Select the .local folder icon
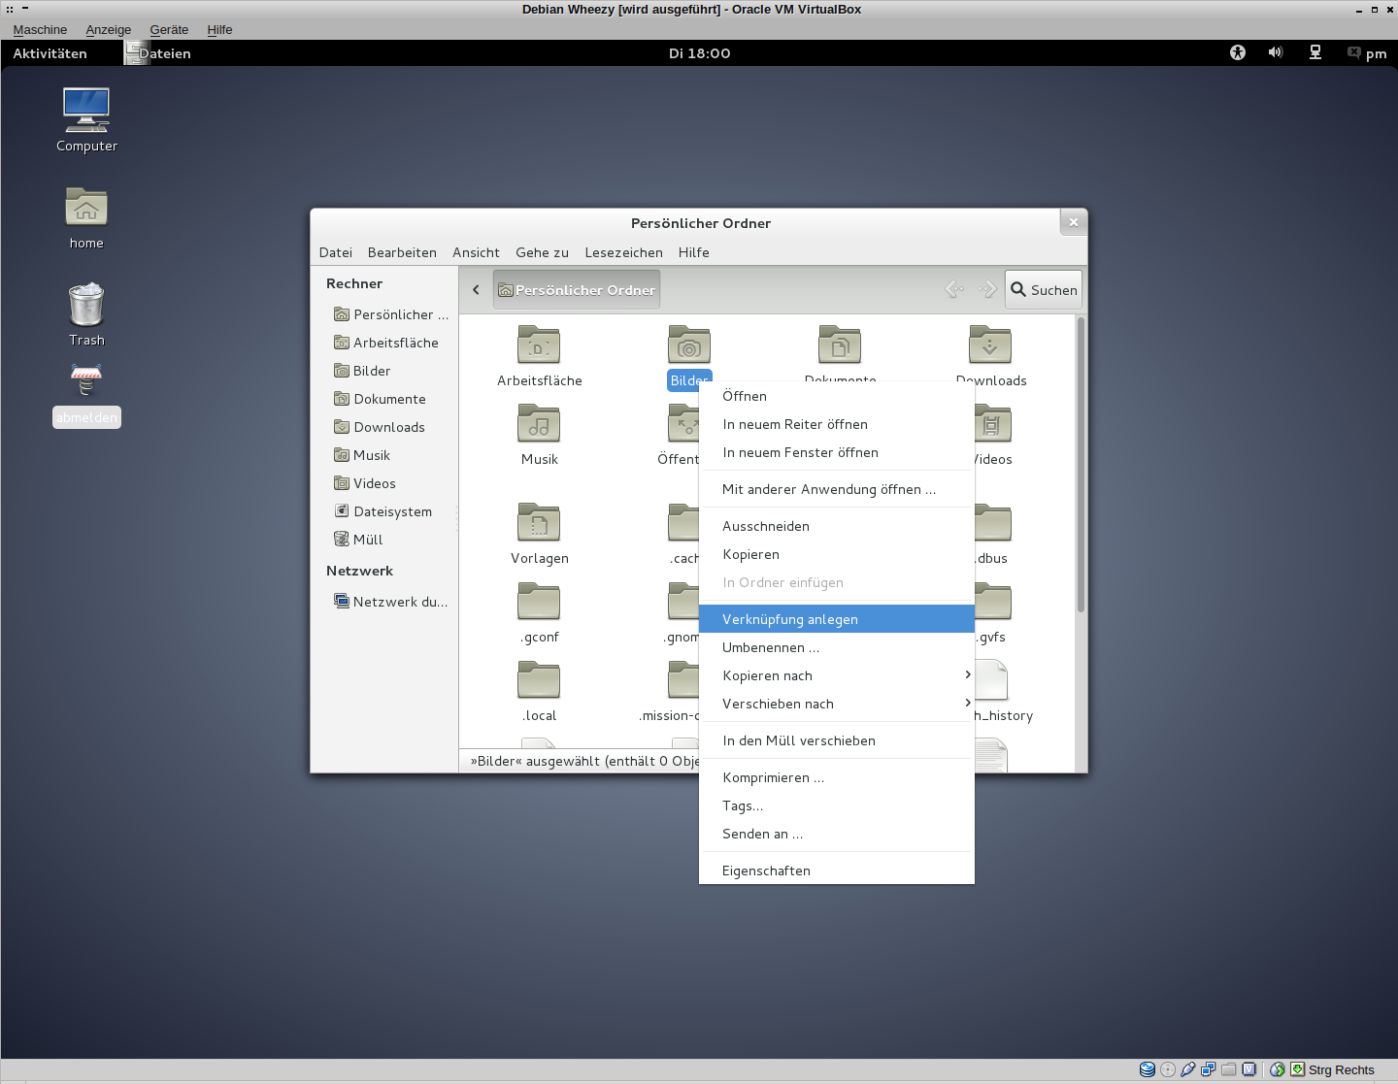 pyautogui.click(x=539, y=679)
